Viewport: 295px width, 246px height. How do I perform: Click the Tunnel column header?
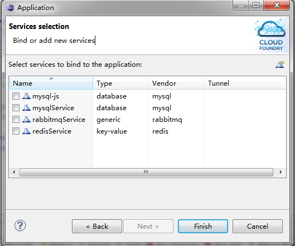[245, 83]
